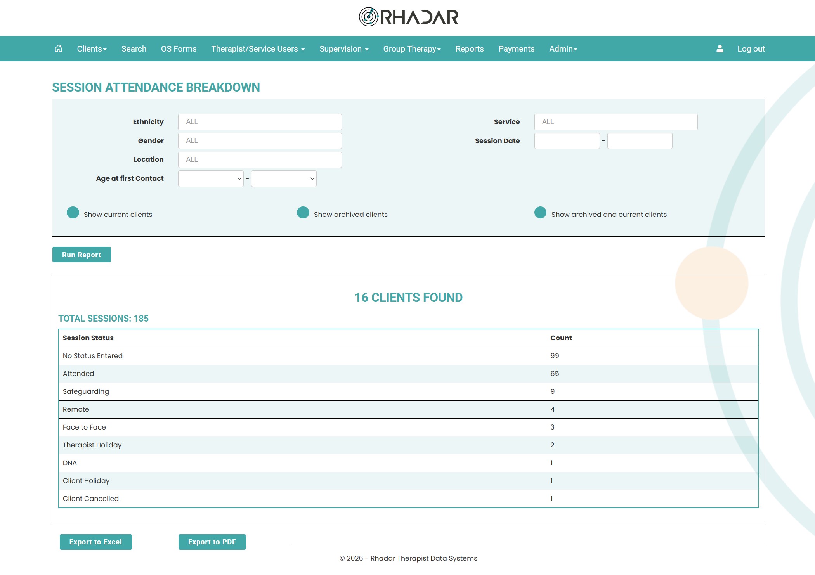Select Show archived and current clients
This screenshot has width=815, height=575.
pos(540,213)
